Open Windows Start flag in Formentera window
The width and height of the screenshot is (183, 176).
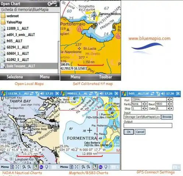pyautogui.click(x=63, y=93)
